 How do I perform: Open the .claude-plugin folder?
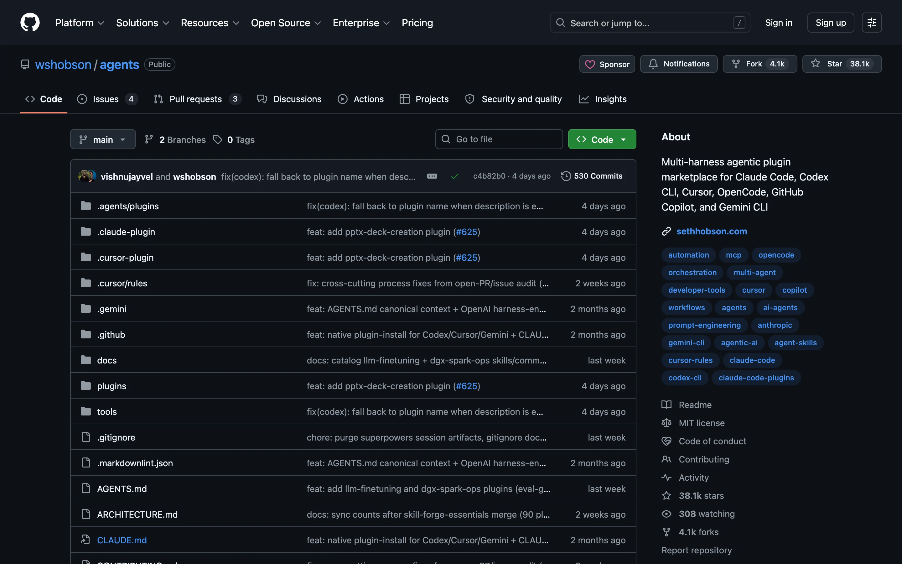[126, 232]
